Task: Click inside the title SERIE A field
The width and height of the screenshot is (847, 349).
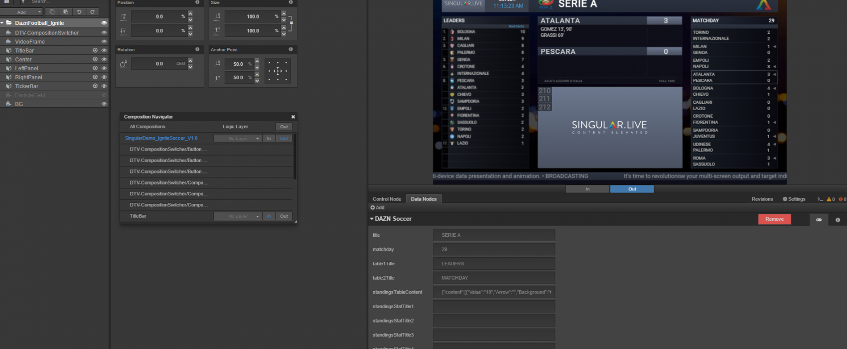Action: 494,235
